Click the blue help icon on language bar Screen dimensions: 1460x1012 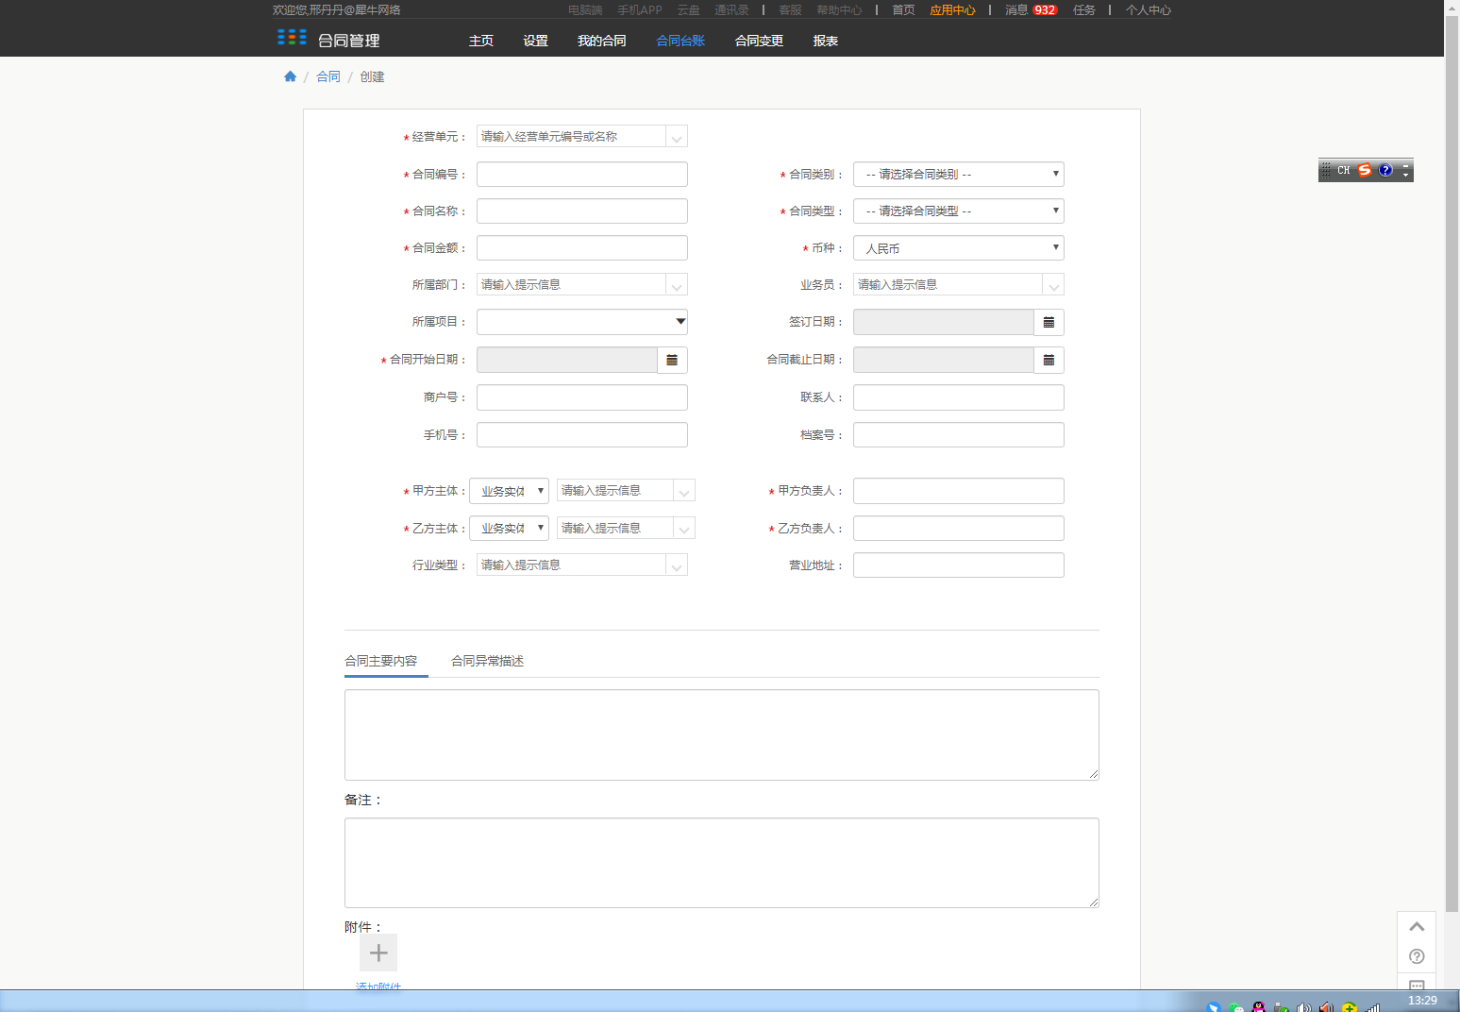(1385, 170)
